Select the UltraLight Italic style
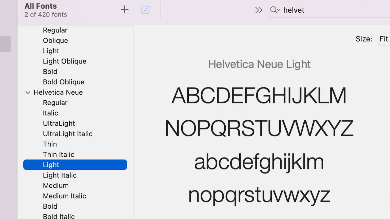 tap(68, 134)
